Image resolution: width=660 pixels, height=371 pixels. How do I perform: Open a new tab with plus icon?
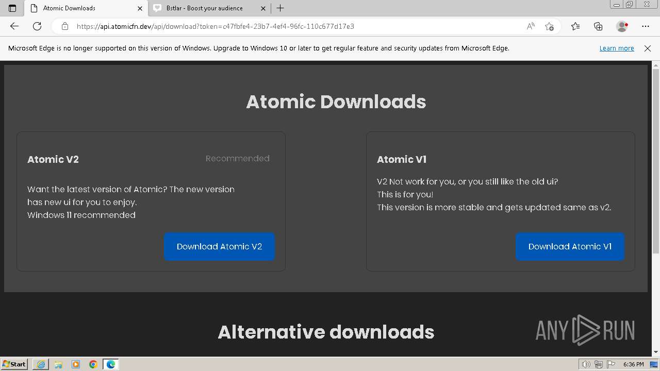[280, 8]
